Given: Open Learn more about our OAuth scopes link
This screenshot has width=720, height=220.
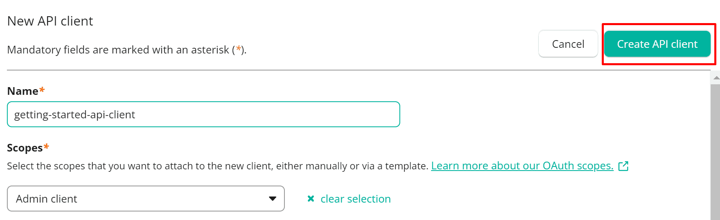Looking at the screenshot, I should coord(522,166).
